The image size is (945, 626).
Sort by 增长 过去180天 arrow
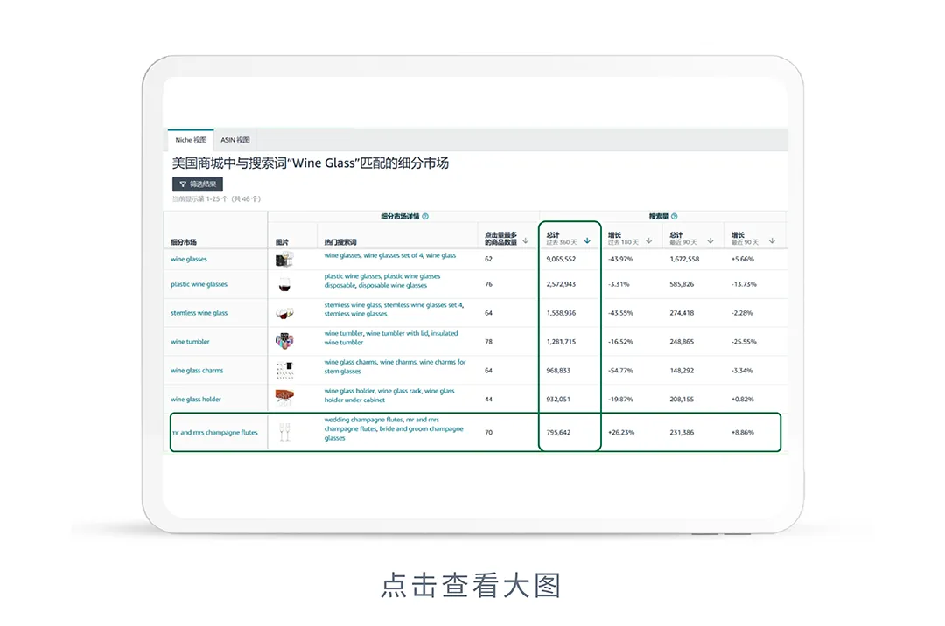[x=649, y=240]
